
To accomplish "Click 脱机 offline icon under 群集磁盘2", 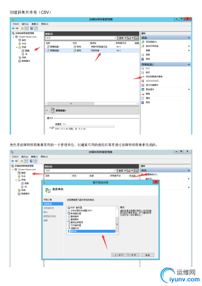I will coord(143,72).
